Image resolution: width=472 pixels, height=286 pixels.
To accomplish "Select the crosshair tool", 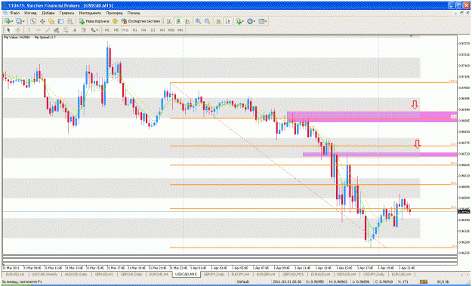I will pyautogui.click(x=18, y=30).
